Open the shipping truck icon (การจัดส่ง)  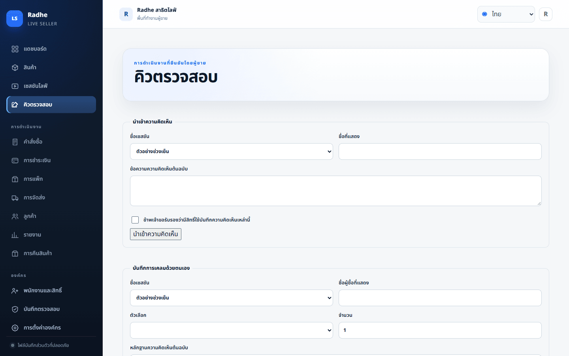coord(15,198)
